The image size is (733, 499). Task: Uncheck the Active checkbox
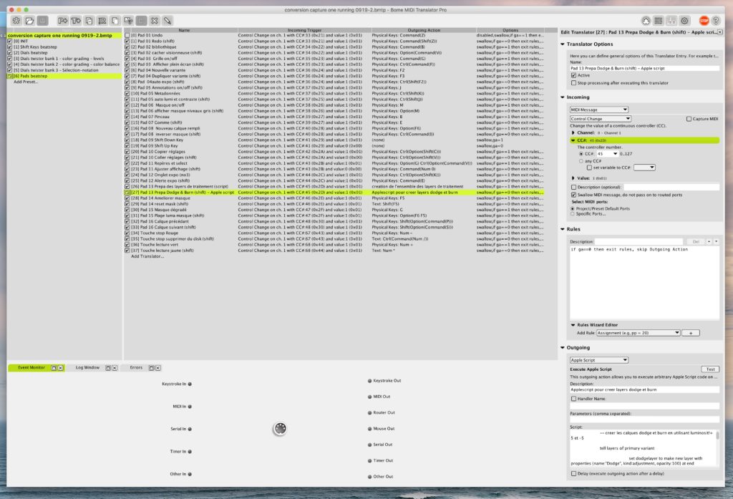click(x=573, y=75)
